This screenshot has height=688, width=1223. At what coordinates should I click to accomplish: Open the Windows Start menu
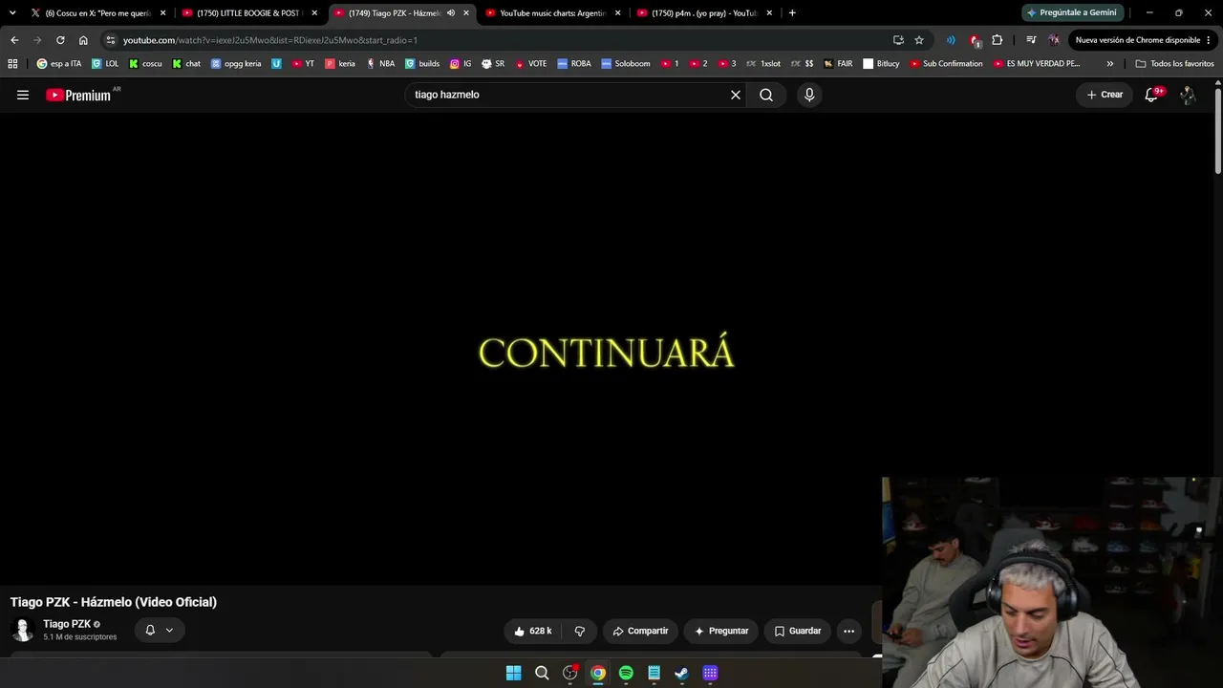coord(514,673)
